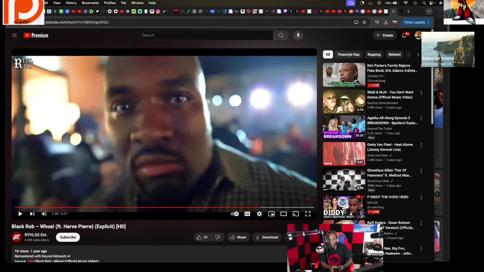Image resolution: width=484 pixels, height=272 pixels.
Task: Enter full screen video mode
Action: (x=308, y=214)
